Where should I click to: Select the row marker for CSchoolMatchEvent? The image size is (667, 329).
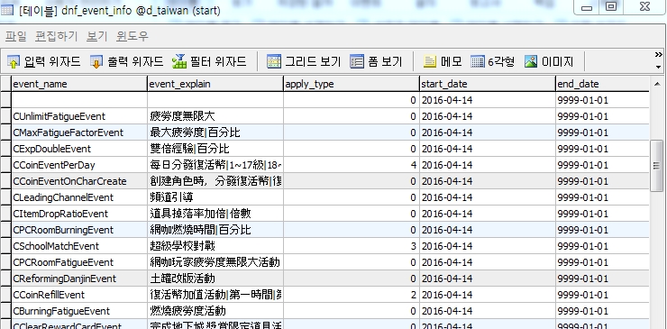click(5, 246)
